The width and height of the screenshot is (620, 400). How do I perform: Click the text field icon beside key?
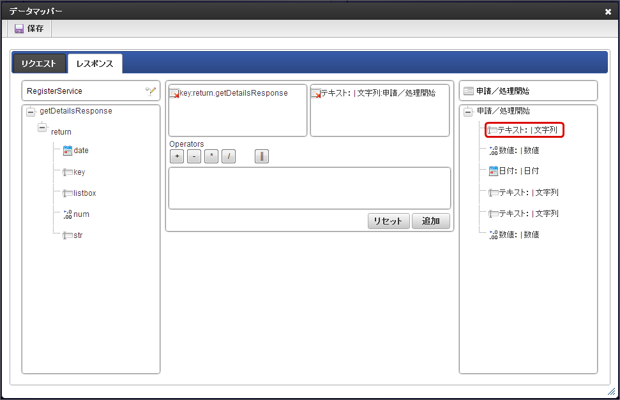68,172
